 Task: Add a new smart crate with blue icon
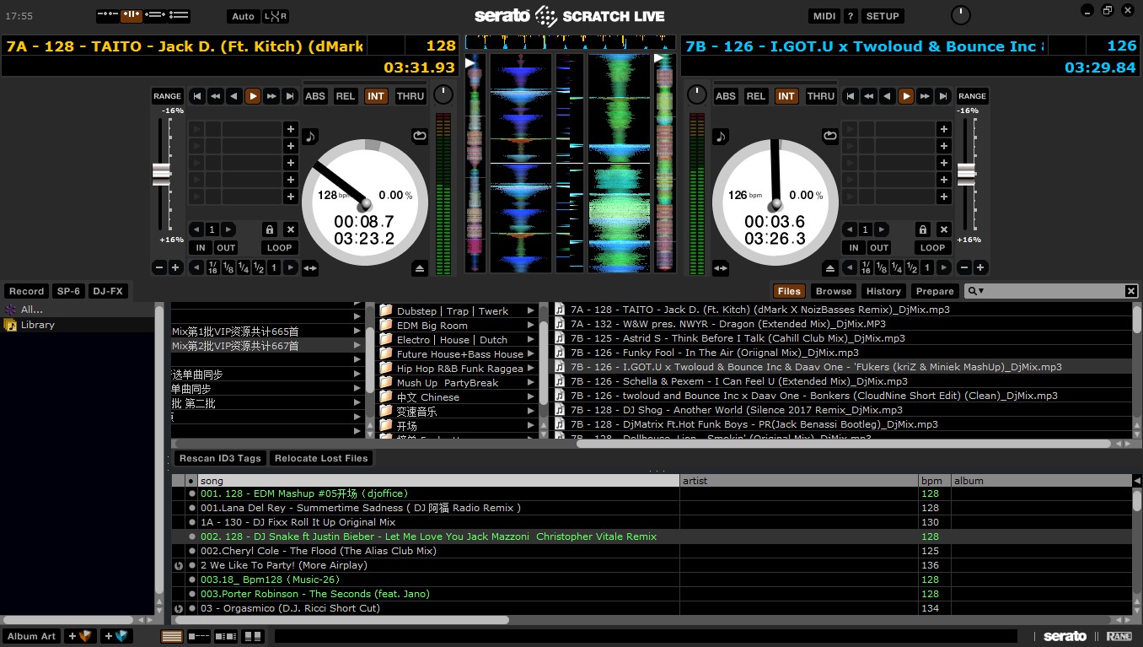tap(118, 636)
